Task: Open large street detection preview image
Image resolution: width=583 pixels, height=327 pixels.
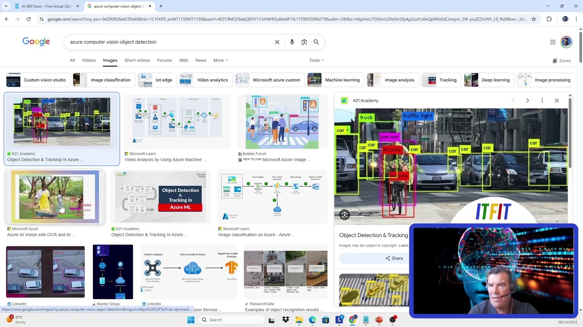Action: (x=451, y=166)
